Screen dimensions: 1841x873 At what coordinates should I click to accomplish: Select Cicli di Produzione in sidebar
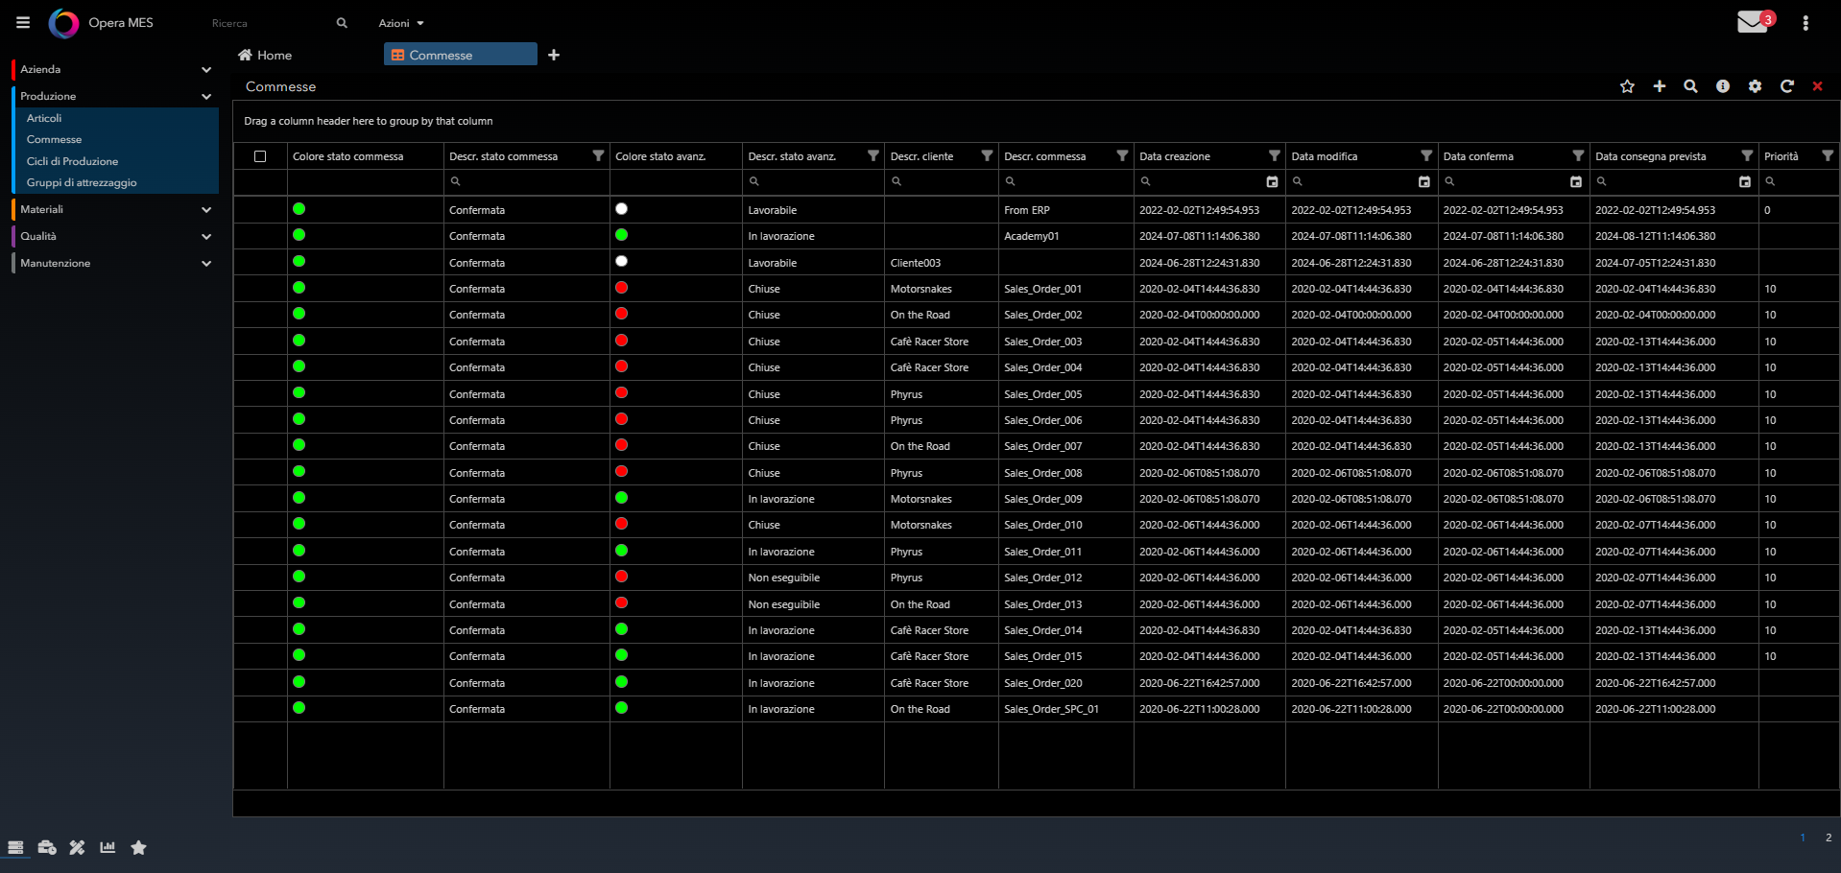pyautogui.click(x=72, y=161)
